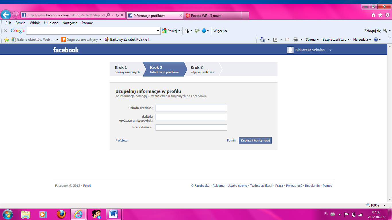Refresh the page with the reload icon

click(117, 15)
